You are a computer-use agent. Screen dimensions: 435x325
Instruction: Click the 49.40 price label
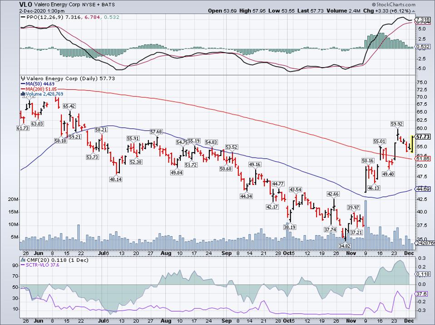click(x=388, y=174)
